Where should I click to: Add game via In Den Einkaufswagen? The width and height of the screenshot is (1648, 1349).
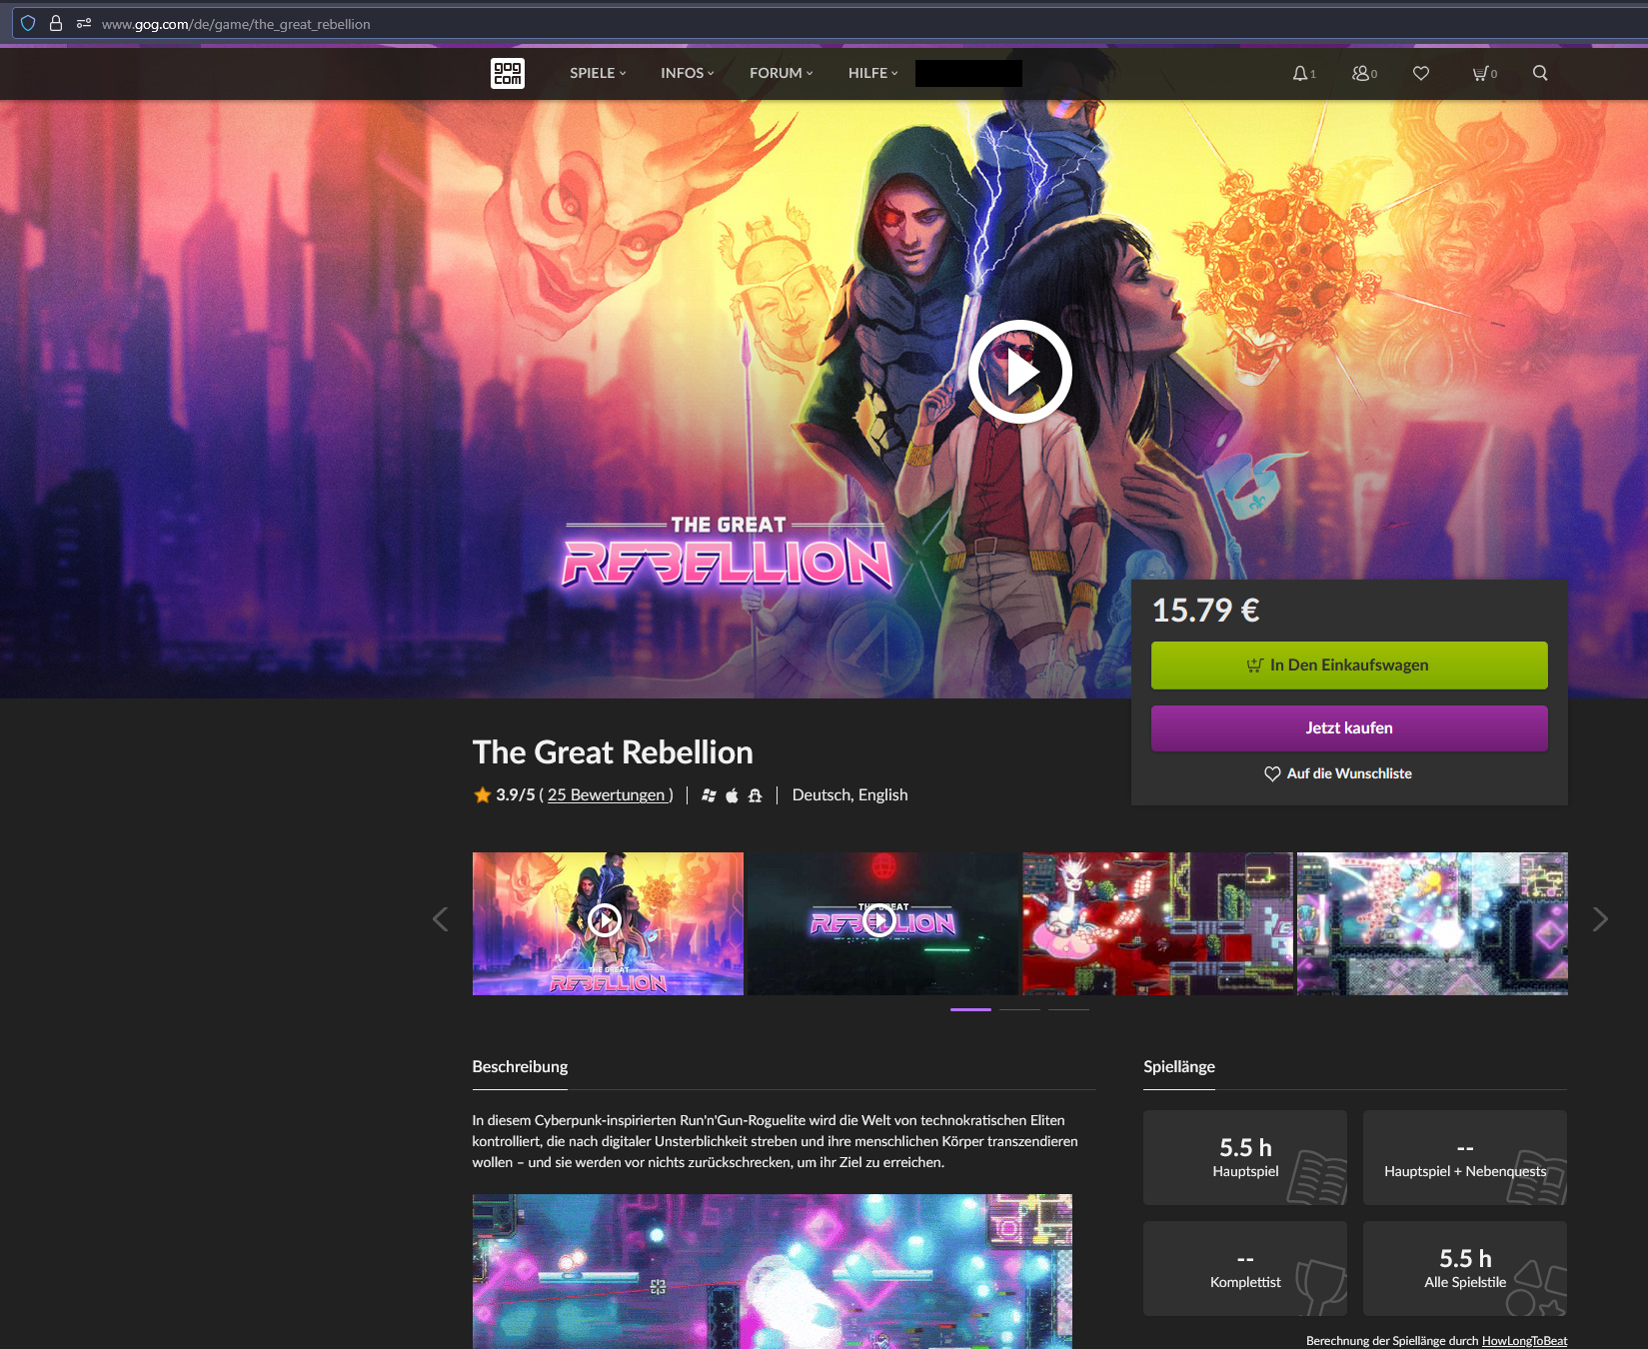[x=1349, y=666]
